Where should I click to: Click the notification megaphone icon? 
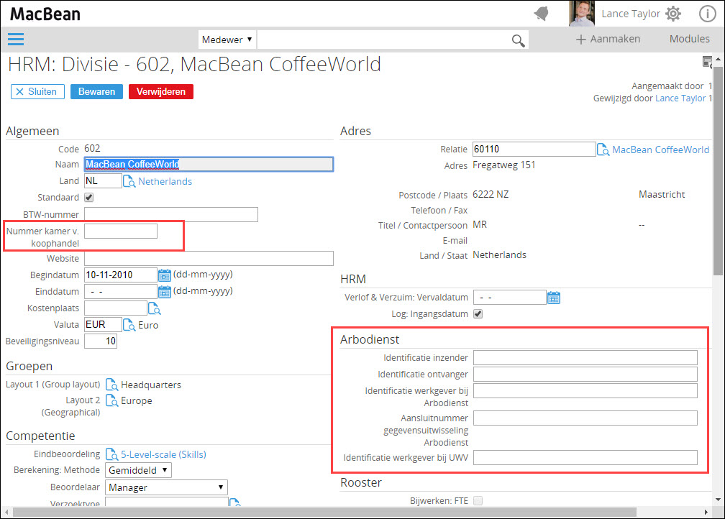tap(542, 14)
